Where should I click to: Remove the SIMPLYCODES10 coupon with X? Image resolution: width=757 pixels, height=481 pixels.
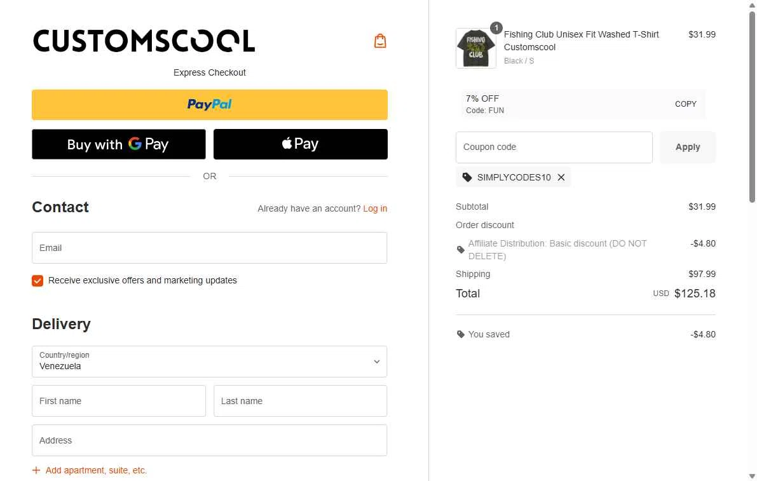point(561,177)
